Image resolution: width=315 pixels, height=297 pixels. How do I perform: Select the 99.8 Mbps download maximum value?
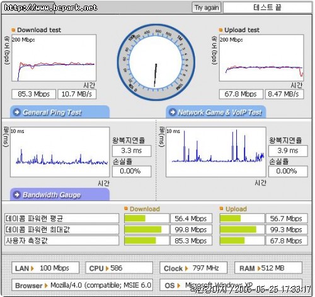[191, 230]
